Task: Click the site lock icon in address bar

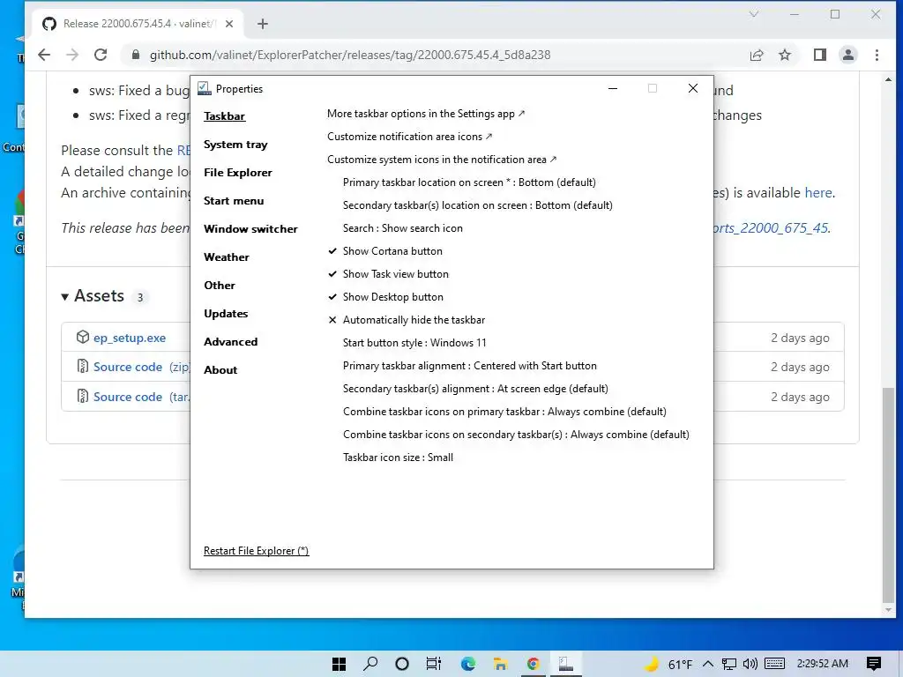Action: tap(135, 55)
